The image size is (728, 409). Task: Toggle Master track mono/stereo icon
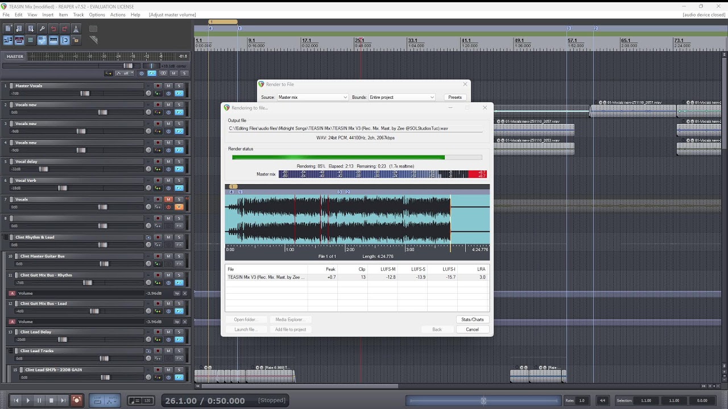click(x=163, y=73)
